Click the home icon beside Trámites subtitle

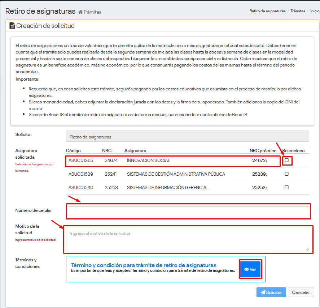click(80, 12)
